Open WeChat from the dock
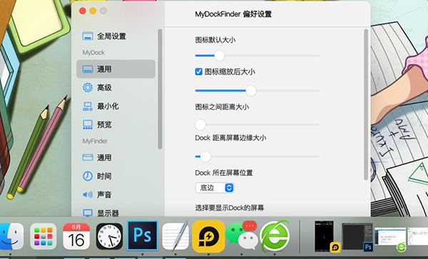428x259 pixels. 242,236
